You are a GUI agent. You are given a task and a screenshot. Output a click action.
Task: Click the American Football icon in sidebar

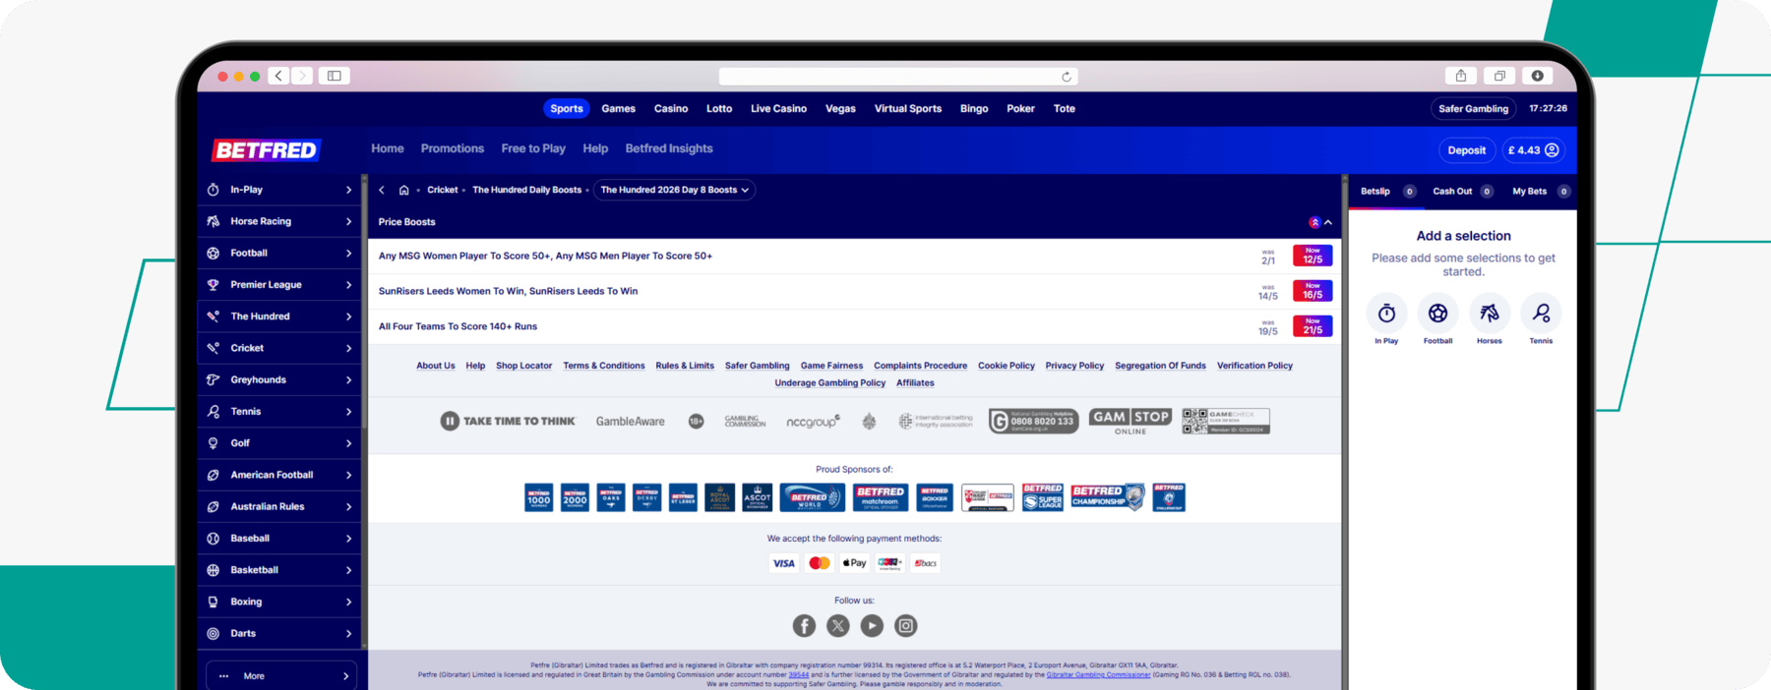pos(213,475)
